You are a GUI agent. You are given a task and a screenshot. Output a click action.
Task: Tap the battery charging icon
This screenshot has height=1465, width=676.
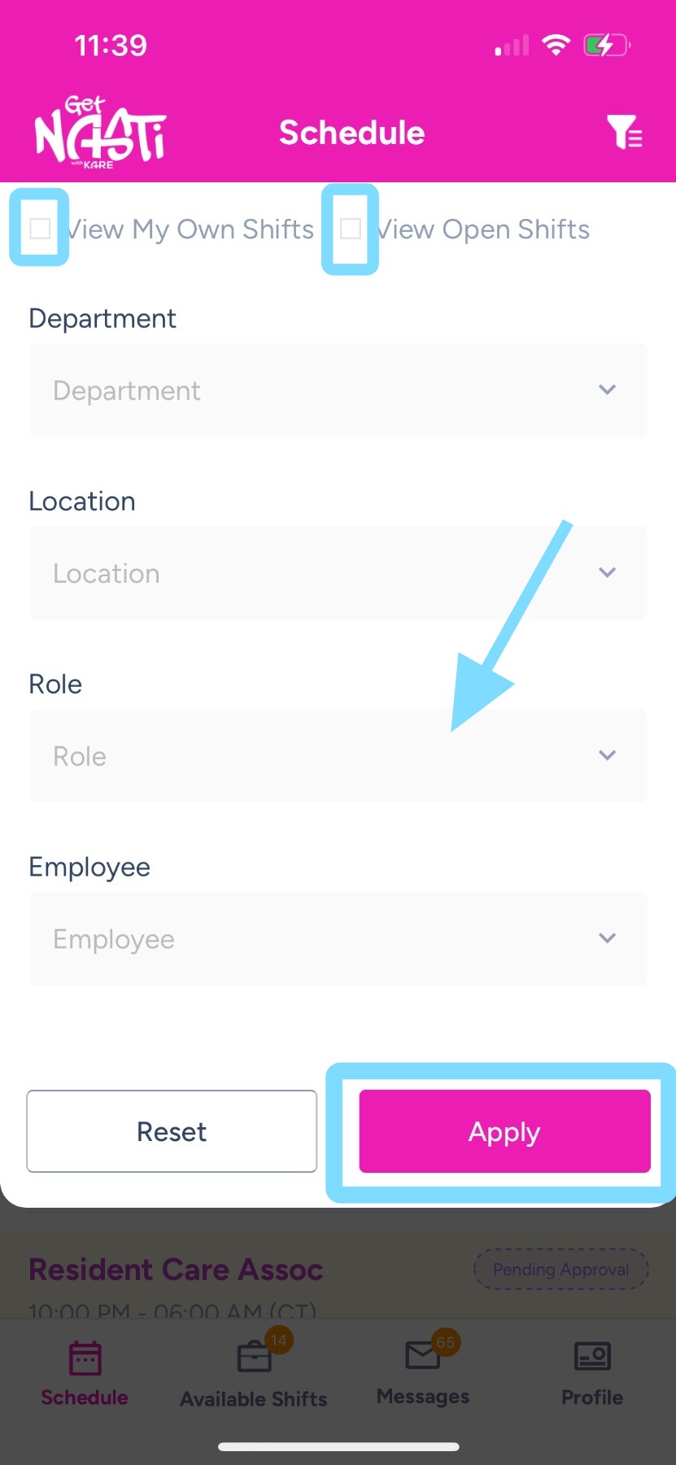point(606,46)
